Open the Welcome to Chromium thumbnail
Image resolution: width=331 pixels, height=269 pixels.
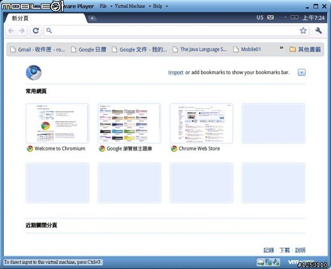[57, 123]
